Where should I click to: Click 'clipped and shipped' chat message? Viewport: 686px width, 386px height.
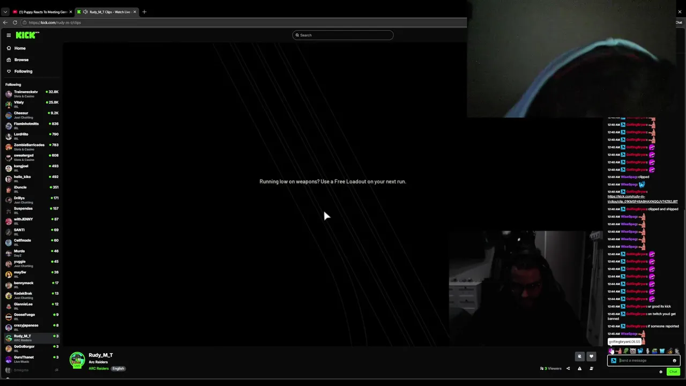coord(663,209)
